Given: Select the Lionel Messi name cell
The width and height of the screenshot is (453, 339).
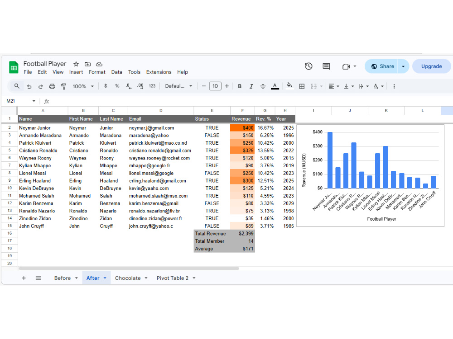Looking at the screenshot, I should coord(43,173).
